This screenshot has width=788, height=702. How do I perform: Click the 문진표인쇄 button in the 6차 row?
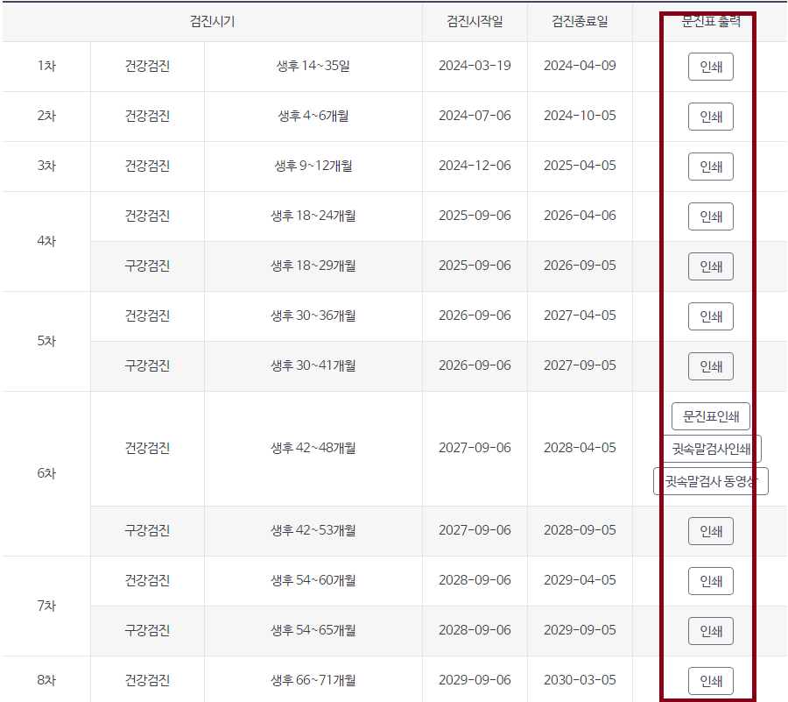click(x=710, y=416)
